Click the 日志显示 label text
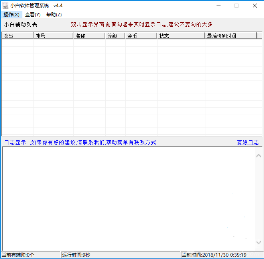The image size is (264, 259). tap(15, 143)
